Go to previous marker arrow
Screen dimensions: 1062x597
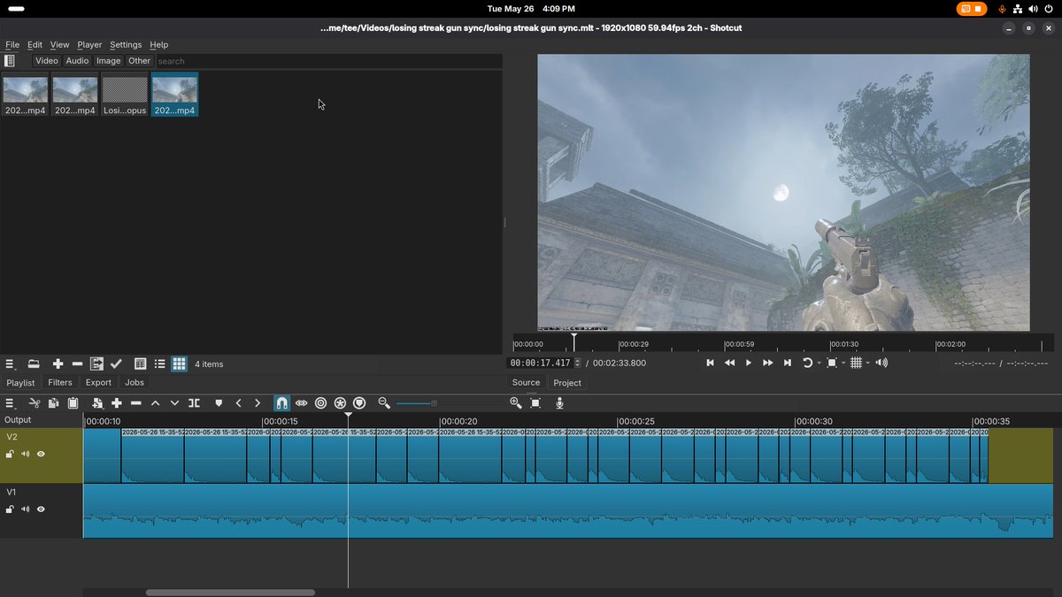(238, 403)
